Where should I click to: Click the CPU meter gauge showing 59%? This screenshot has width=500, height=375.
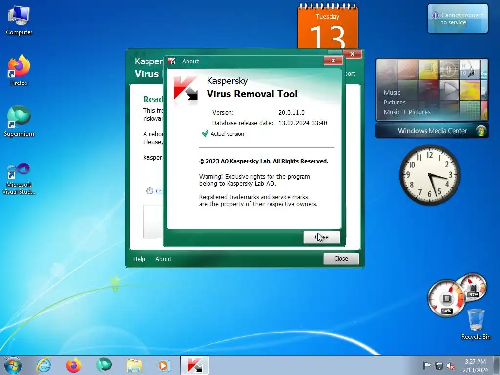446,298
